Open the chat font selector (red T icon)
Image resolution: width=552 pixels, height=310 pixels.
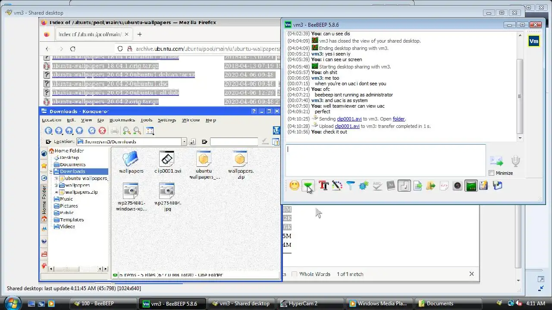323,186
